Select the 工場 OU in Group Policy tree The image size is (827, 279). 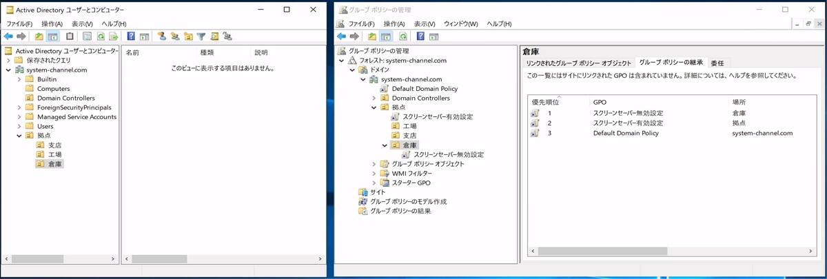(409, 126)
